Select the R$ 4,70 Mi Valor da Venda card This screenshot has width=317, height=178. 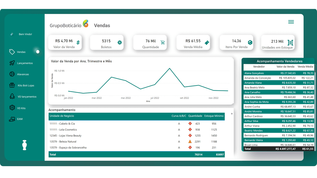pos(65,42)
